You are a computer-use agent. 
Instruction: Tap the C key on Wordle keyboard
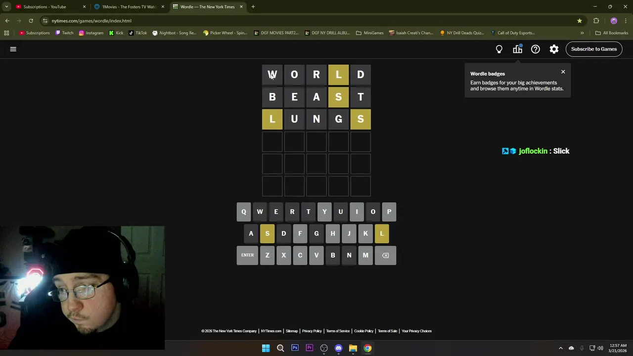(x=300, y=255)
